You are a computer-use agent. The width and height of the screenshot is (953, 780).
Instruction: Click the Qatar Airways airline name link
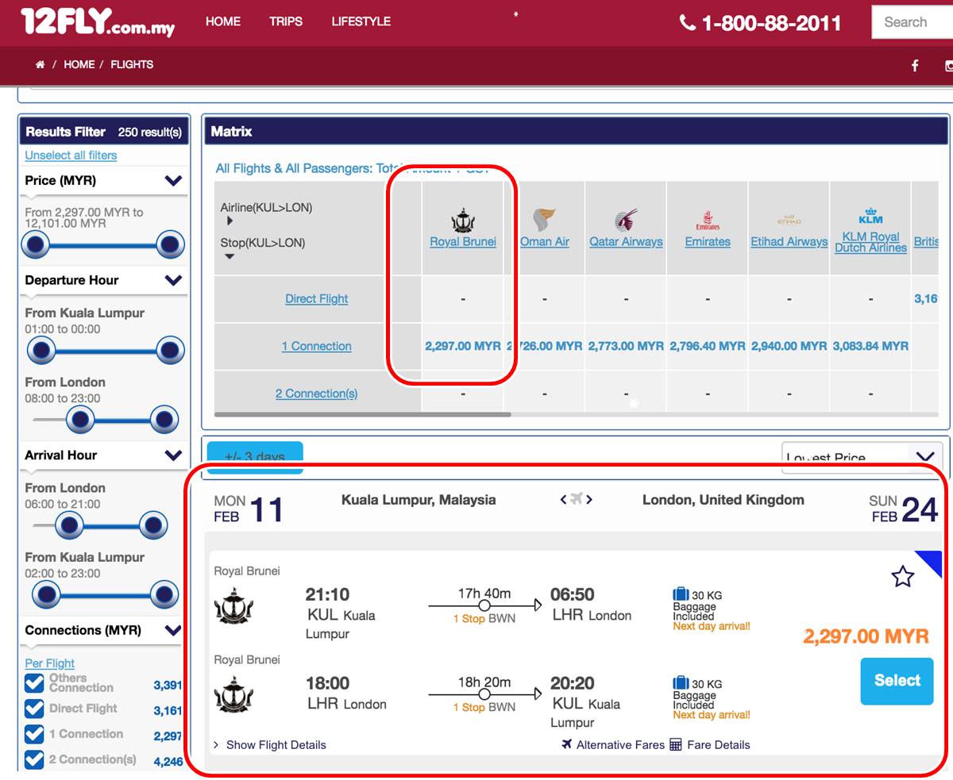point(626,242)
